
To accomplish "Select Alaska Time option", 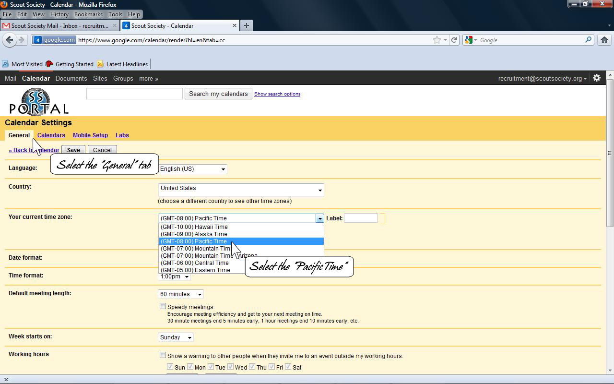I will pyautogui.click(x=241, y=234).
